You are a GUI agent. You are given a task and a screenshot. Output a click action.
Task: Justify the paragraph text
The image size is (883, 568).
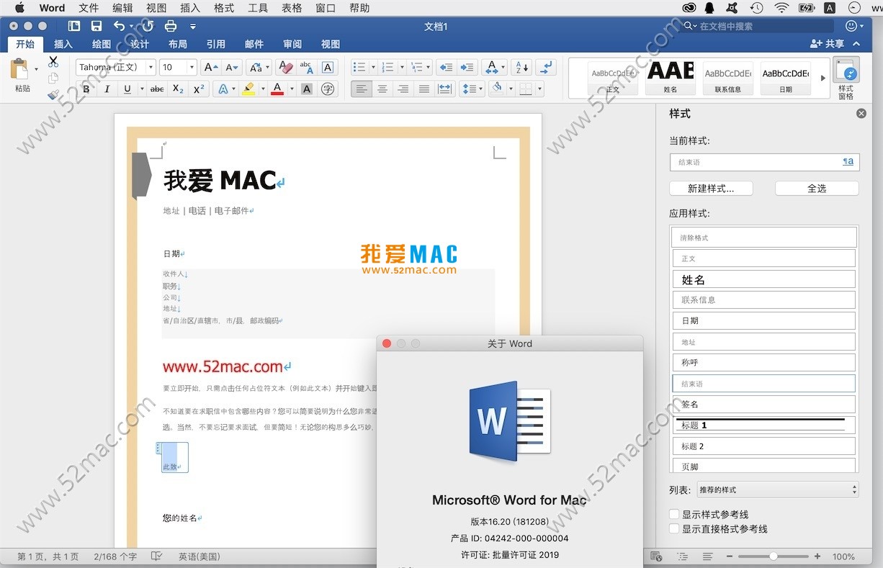pos(424,89)
